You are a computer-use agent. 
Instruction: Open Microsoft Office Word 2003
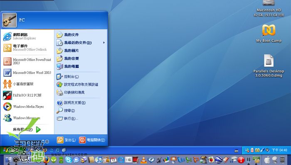click(27, 73)
